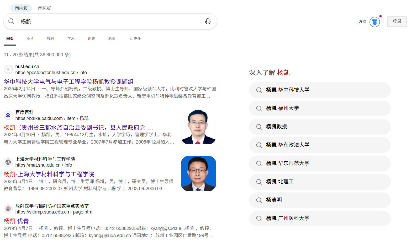This screenshot has height=246, width=412.
Task: Click the mat.shu.edu.cn globe favicon
Action: [x=8, y=162]
